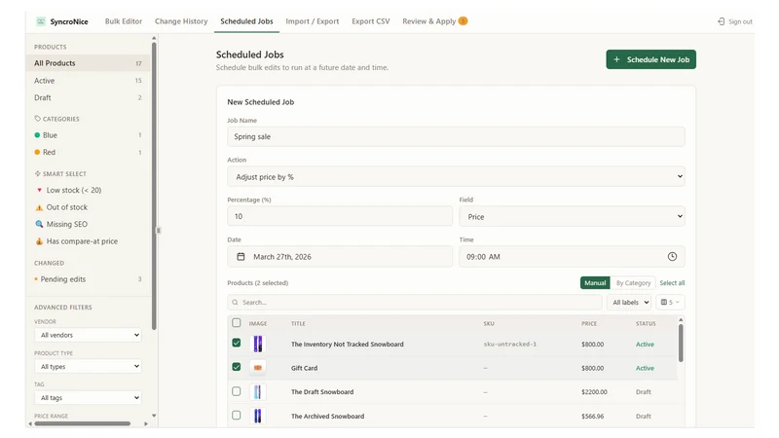The image size is (779, 438).
Task: Open the Export CSV tab
Action: (371, 21)
